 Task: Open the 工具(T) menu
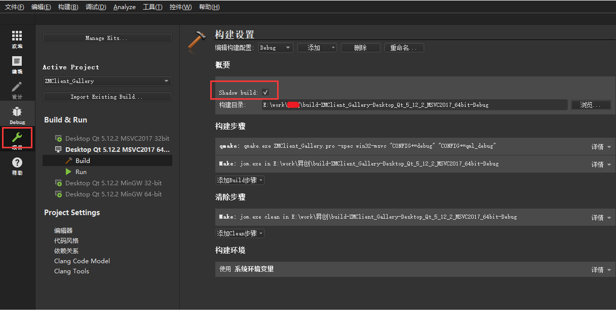point(152,7)
